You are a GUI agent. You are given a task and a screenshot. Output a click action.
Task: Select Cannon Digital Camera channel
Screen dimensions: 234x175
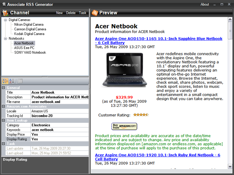tap(30, 29)
